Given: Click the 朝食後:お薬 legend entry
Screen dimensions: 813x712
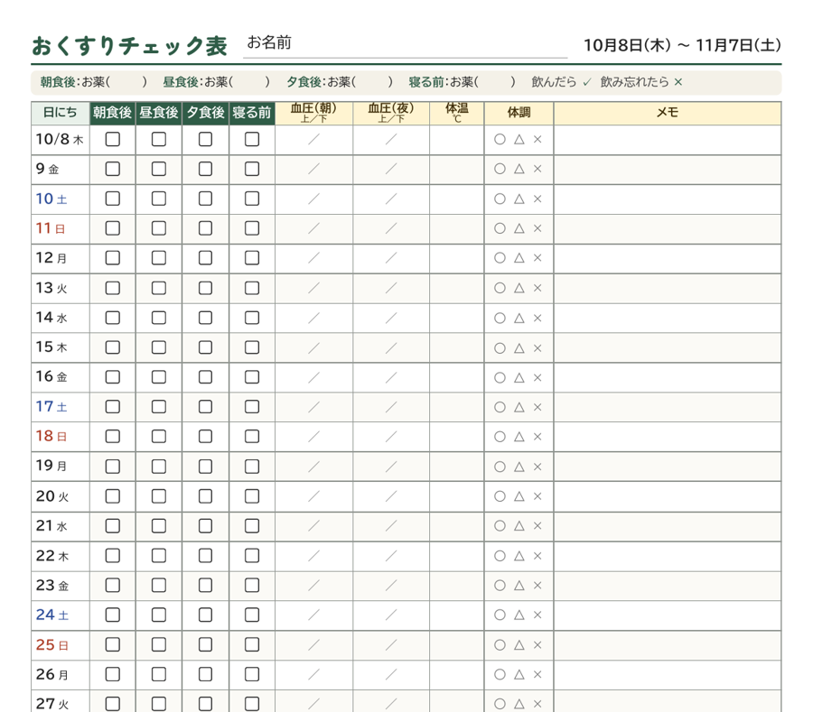Looking at the screenshot, I should pos(93,82).
